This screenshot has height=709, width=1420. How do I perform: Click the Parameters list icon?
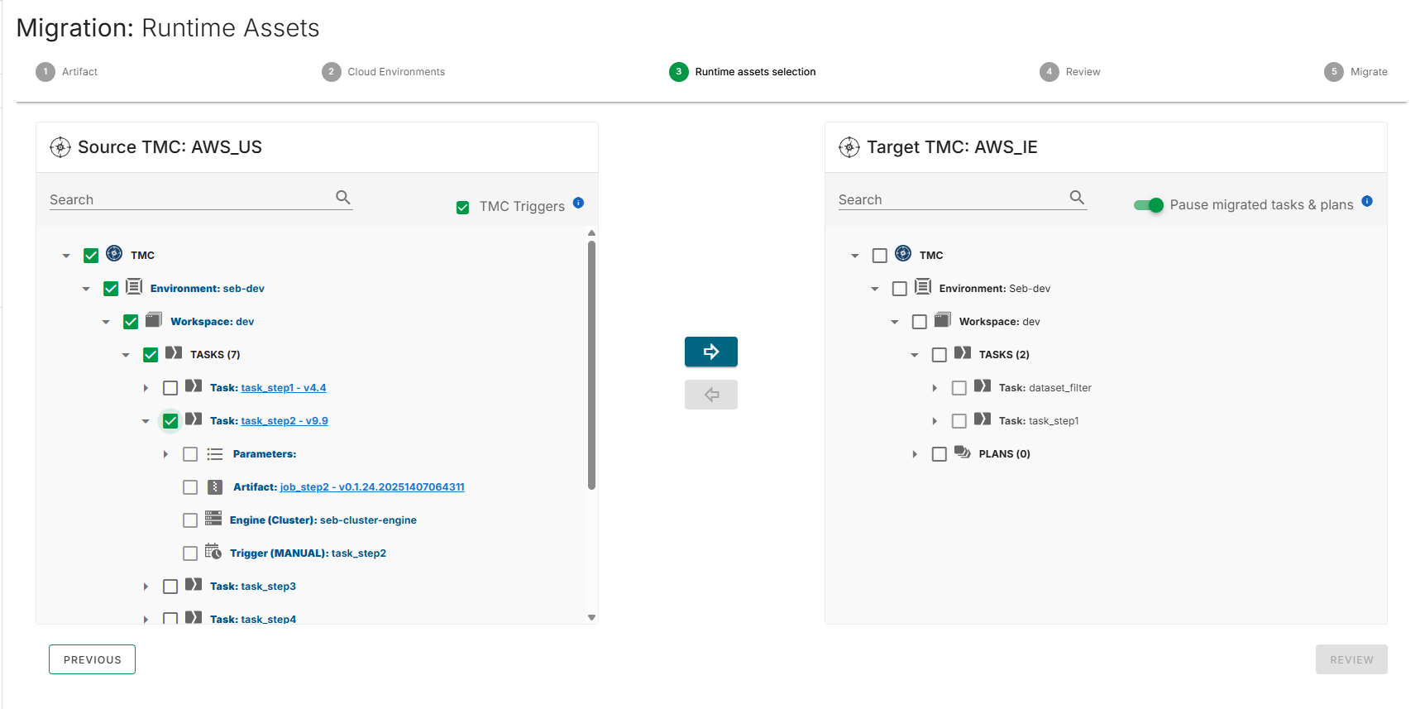tap(215, 454)
